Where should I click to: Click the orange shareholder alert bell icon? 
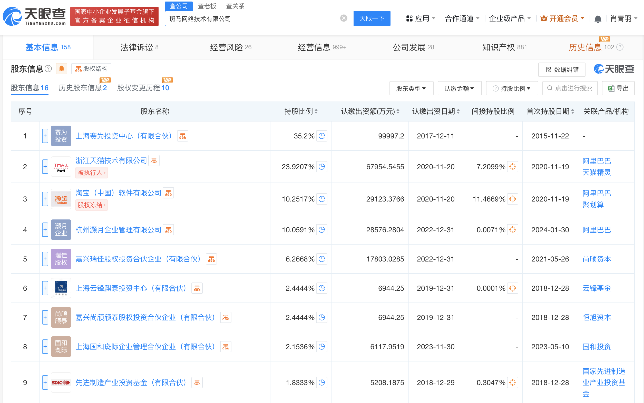(x=61, y=69)
